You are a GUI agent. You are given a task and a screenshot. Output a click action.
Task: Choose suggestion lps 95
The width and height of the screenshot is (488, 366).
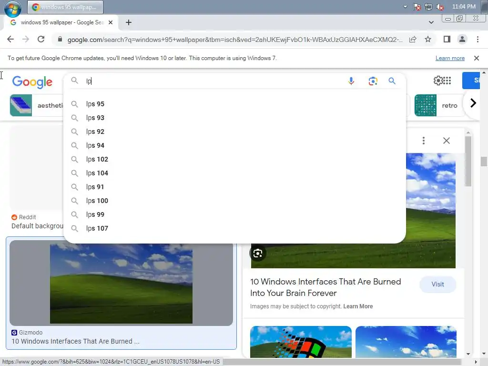point(234,104)
